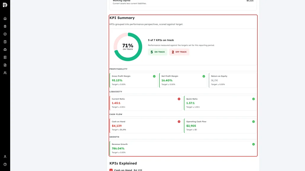Viewport: 305px width, 171px height.
Task: Open the document icon in sidebar
Action: (5, 65)
